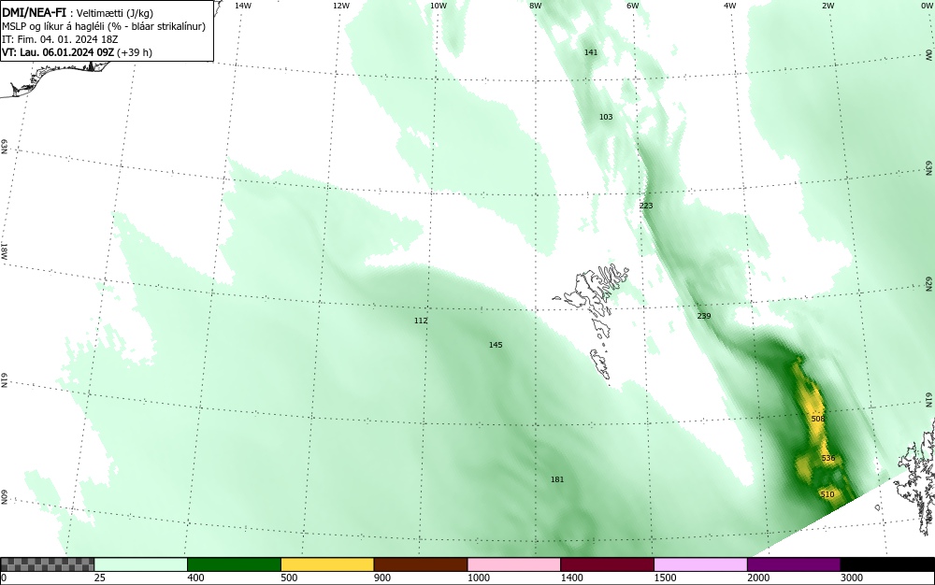Click the 508 value in yellow area
Viewport: 935px width, 585px height.
pyautogui.click(x=818, y=419)
